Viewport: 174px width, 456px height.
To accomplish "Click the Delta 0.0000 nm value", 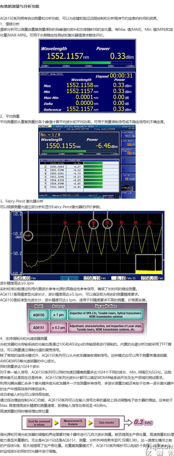I will click(87, 103).
